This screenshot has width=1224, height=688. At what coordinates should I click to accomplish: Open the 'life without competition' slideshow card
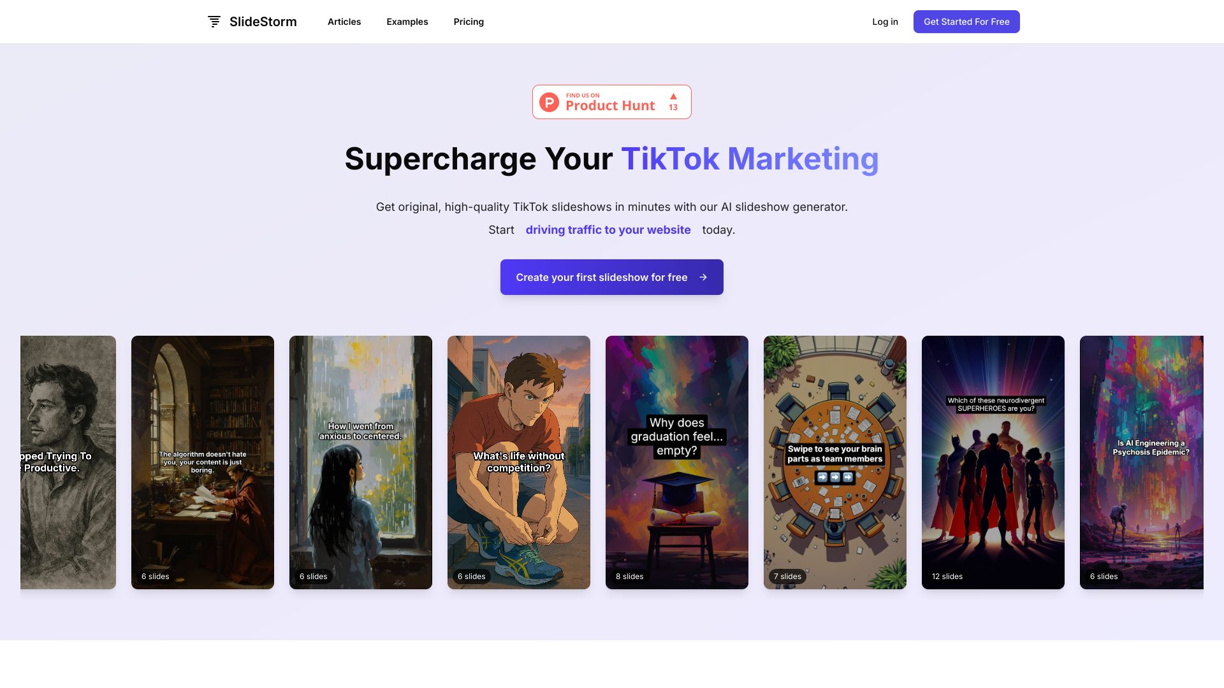pyautogui.click(x=519, y=462)
